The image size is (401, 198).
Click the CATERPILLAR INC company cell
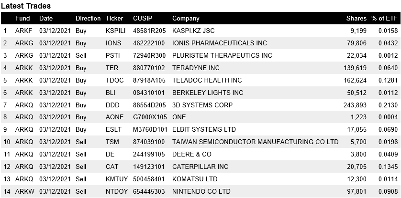200,167
